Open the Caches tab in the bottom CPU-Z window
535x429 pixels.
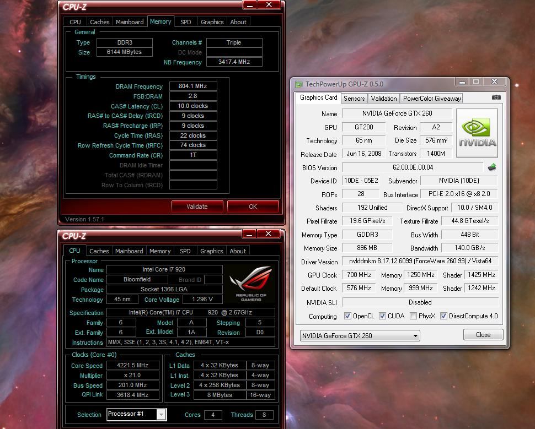[x=99, y=251]
